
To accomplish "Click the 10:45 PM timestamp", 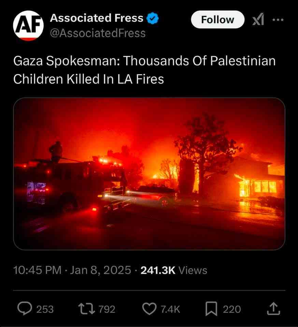I will 38,270.
